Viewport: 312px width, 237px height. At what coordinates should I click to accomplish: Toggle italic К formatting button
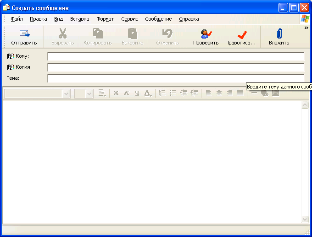tap(127, 93)
